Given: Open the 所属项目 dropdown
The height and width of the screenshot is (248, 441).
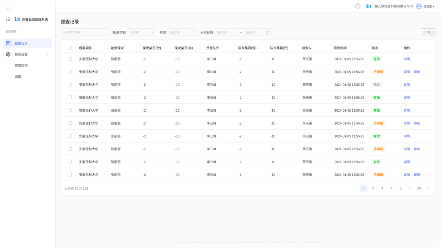Looking at the screenshot, I should [x=142, y=32].
